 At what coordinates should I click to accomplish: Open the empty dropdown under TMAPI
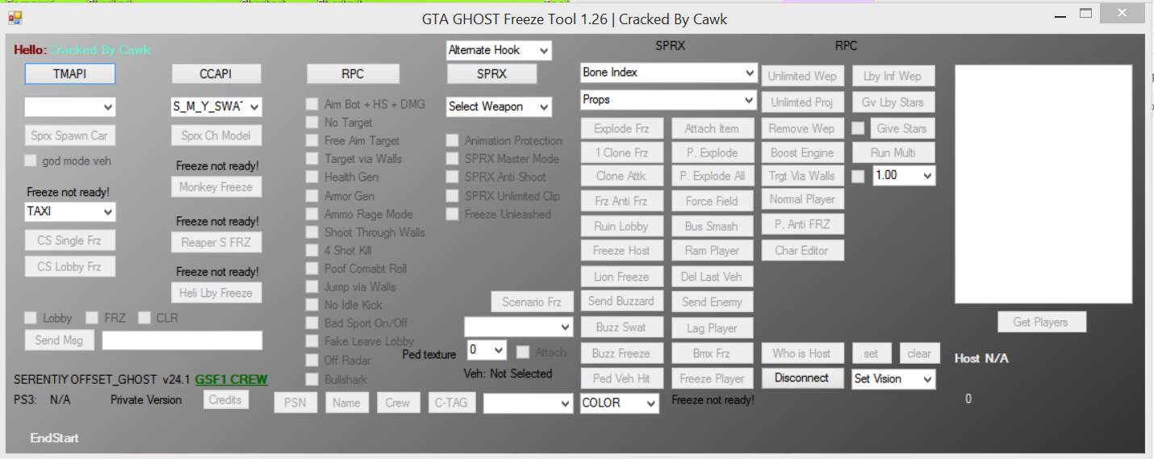click(70, 106)
